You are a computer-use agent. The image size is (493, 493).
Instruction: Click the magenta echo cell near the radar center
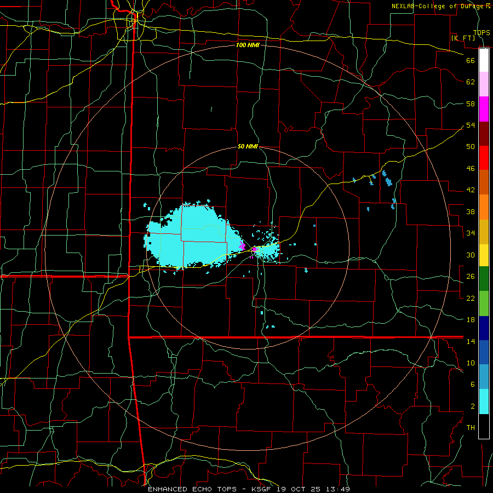pos(254,249)
